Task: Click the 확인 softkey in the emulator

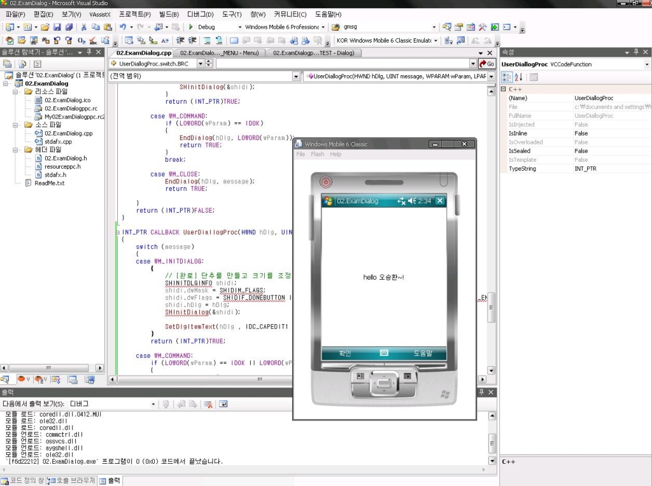Action: [345, 354]
